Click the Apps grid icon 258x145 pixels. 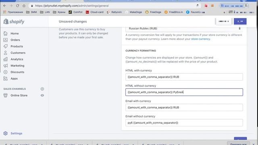pyautogui.click(x=5, y=79)
